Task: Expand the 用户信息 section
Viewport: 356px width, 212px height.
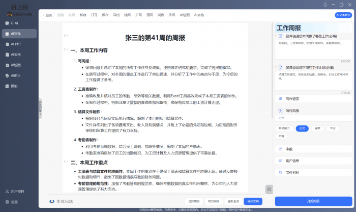Action: pos(313,161)
